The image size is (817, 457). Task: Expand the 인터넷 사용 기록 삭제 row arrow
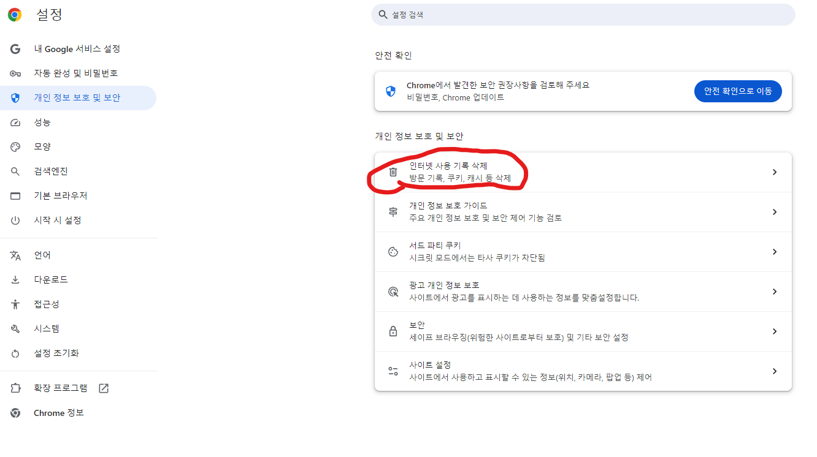(x=775, y=172)
